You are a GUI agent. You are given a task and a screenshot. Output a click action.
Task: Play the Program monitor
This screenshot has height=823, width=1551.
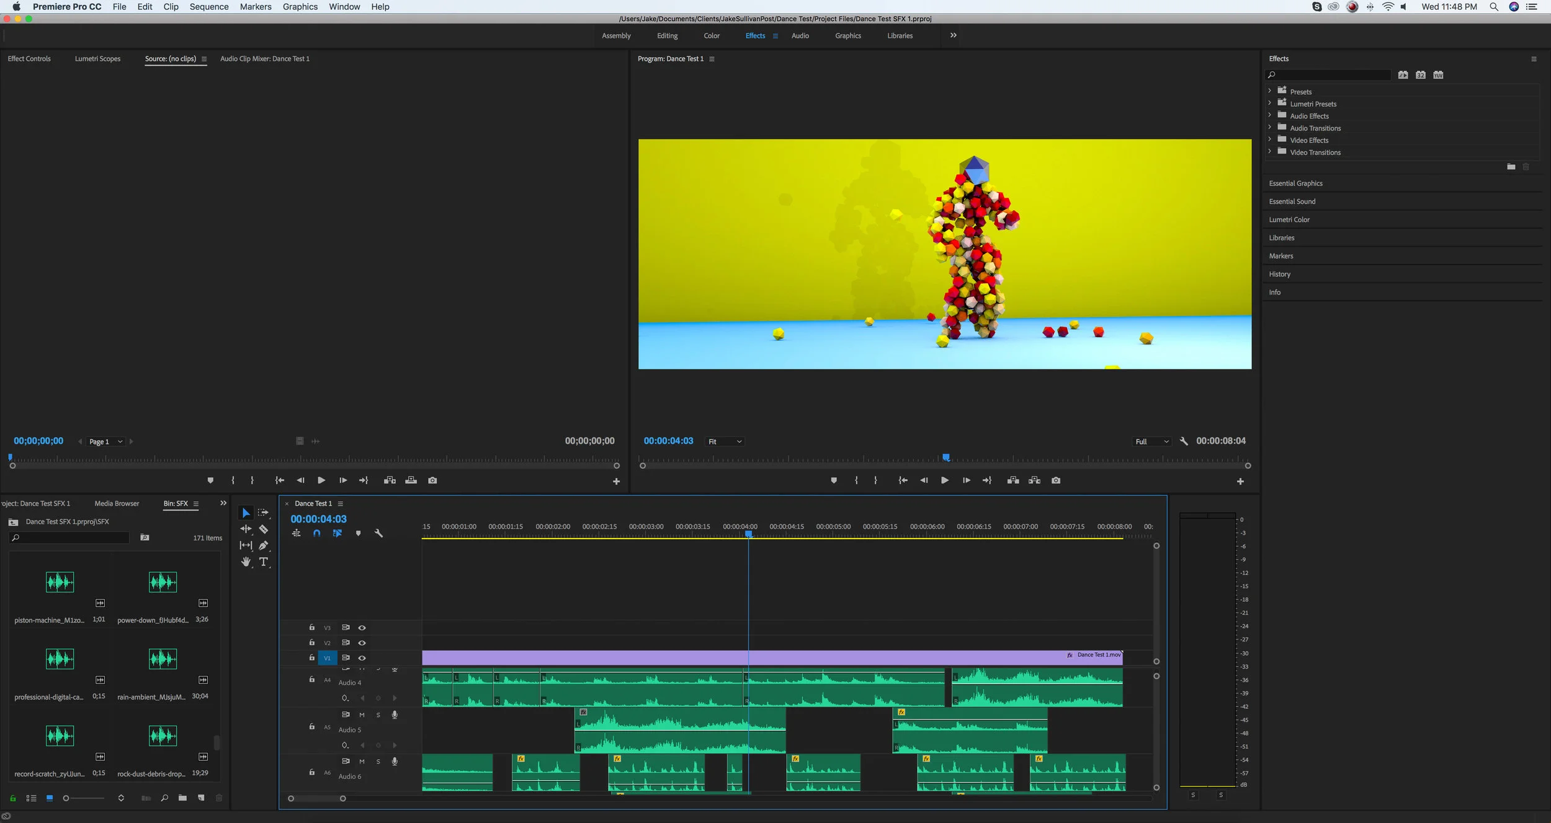point(945,480)
